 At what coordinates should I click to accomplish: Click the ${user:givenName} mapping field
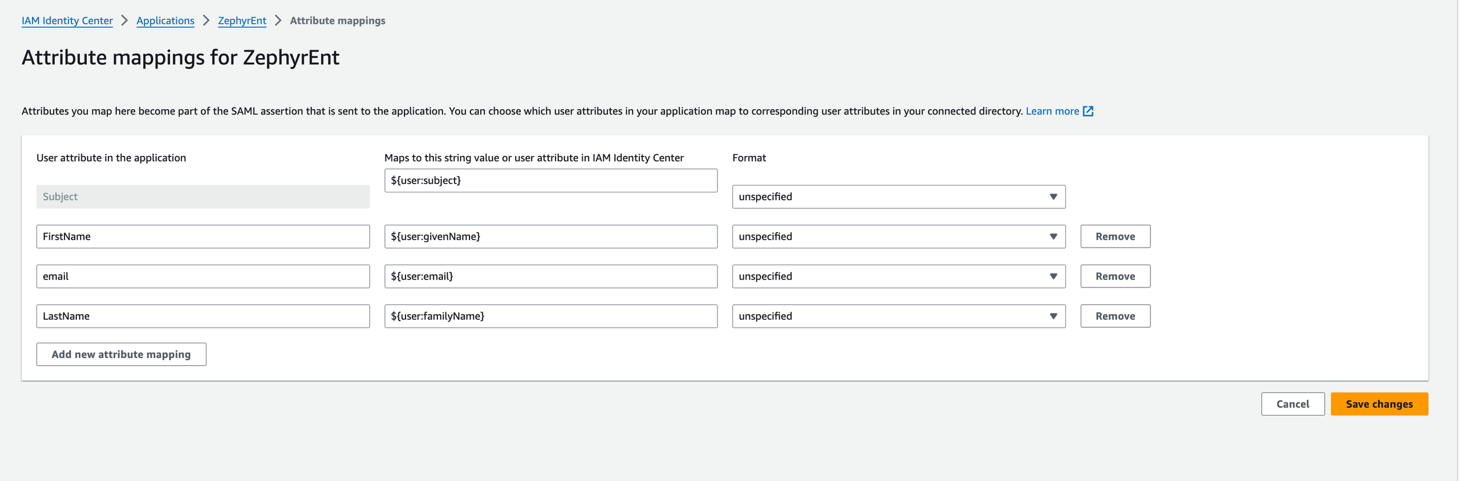(550, 237)
